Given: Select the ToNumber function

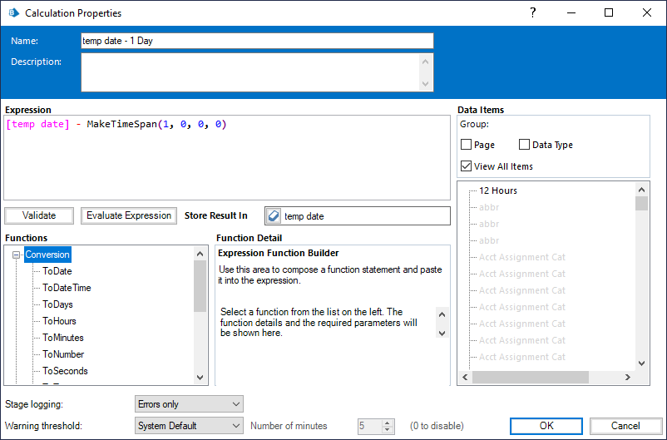Looking at the screenshot, I should click(x=63, y=354).
